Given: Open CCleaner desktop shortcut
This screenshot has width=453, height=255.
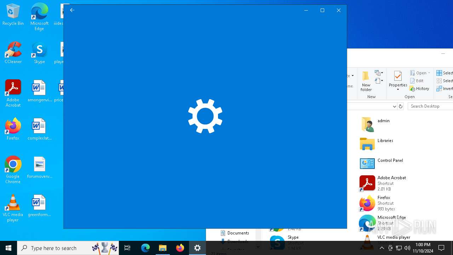Looking at the screenshot, I should tap(13, 53).
